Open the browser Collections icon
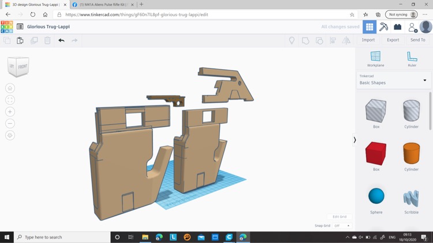Viewport: 433px width, 243px height. 378,14
